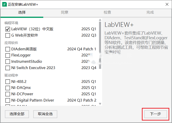Switch to the 同意 tab
Viewport: 172px width, 123px height.
64,12
